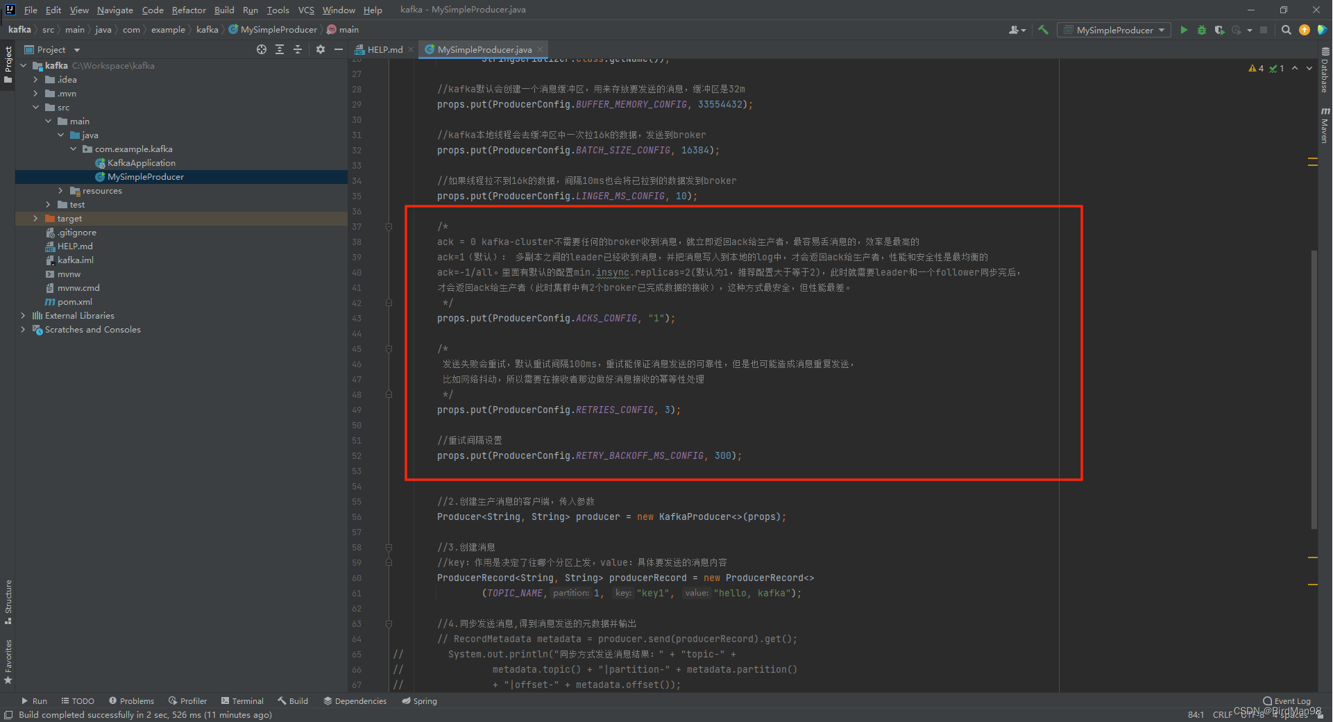Open the Dependencies tool window
This screenshot has width=1333, height=722.
[x=355, y=701]
